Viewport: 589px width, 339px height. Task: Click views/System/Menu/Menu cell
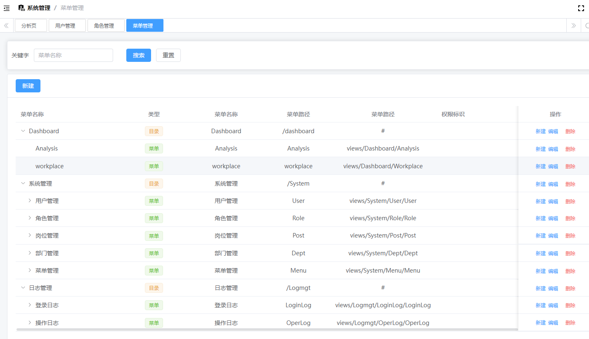point(383,271)
